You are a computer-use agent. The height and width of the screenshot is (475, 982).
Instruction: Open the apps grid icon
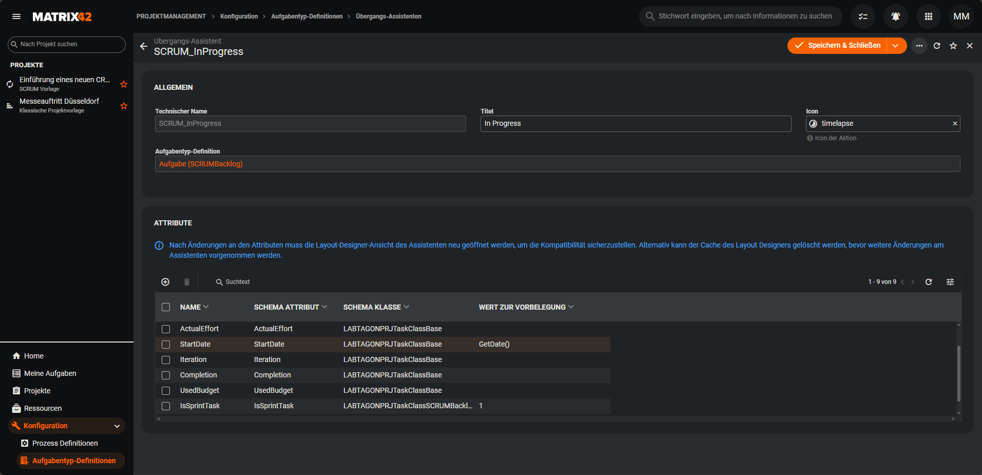coord(928,16)
